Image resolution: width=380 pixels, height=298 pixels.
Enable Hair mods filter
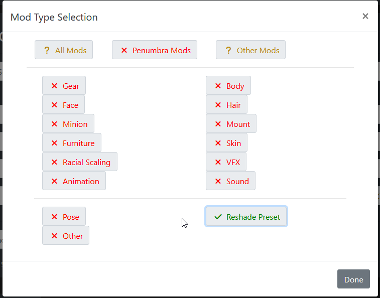[x=226, y=105]
